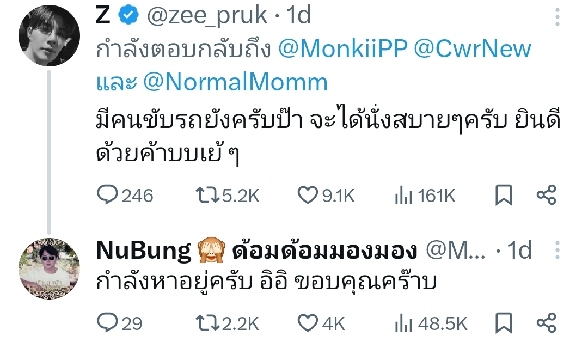This screenshot has height=348, width=588.
Task: Bookmark zee_pruk's tweet
Action: (504, 196)
